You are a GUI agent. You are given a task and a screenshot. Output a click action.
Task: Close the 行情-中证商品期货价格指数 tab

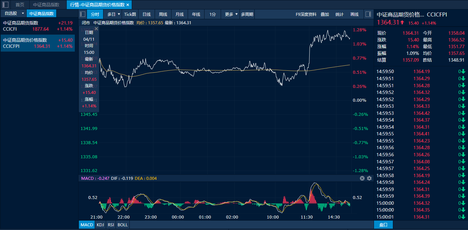(128, 5)
